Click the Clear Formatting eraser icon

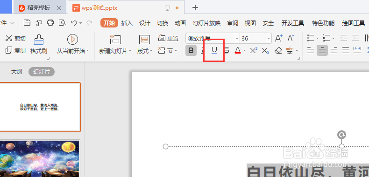tap(278, 50)
